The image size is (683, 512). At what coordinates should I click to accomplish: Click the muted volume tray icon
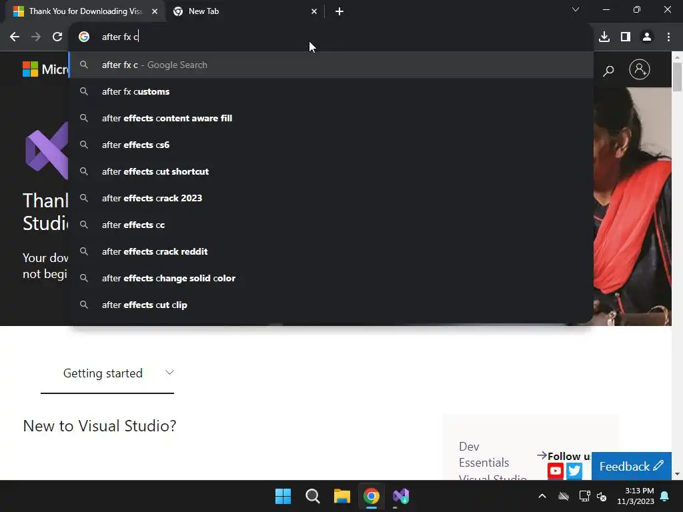coord(602,496)
